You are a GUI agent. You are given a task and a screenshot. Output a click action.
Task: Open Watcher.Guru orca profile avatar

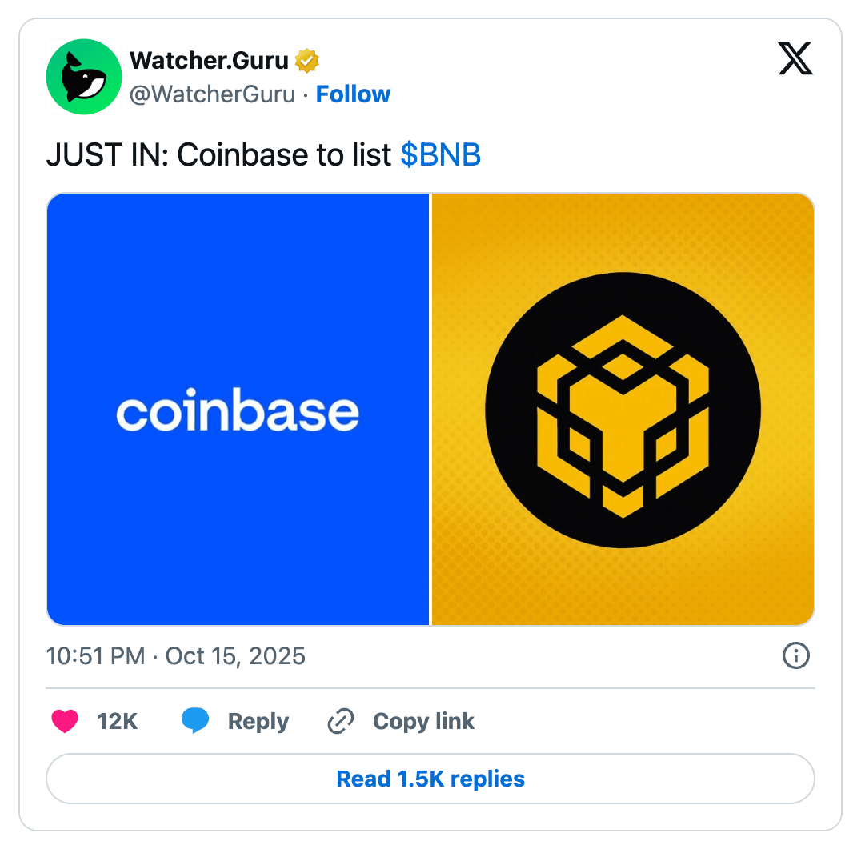[x=84, y=77]
